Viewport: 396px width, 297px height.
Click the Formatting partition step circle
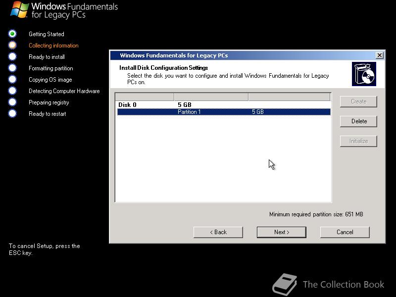[x=12, y=68]
